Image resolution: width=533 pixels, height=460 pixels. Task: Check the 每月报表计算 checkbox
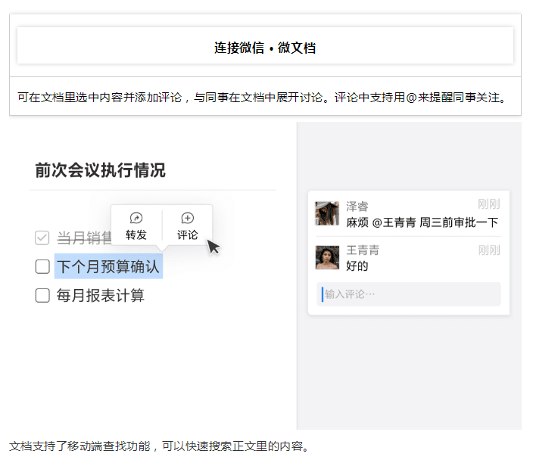click(42, 296)
